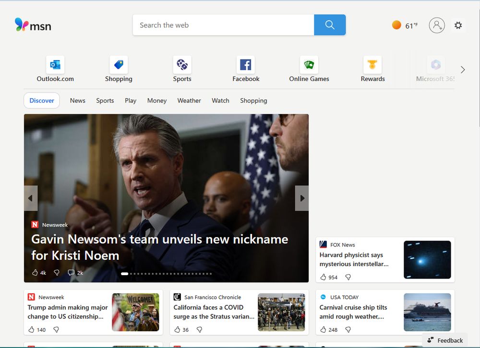This screenshot has width=480, height=348.
Task: Open the Welcome flag crowd thumbnail
Action: click(135, 312)
